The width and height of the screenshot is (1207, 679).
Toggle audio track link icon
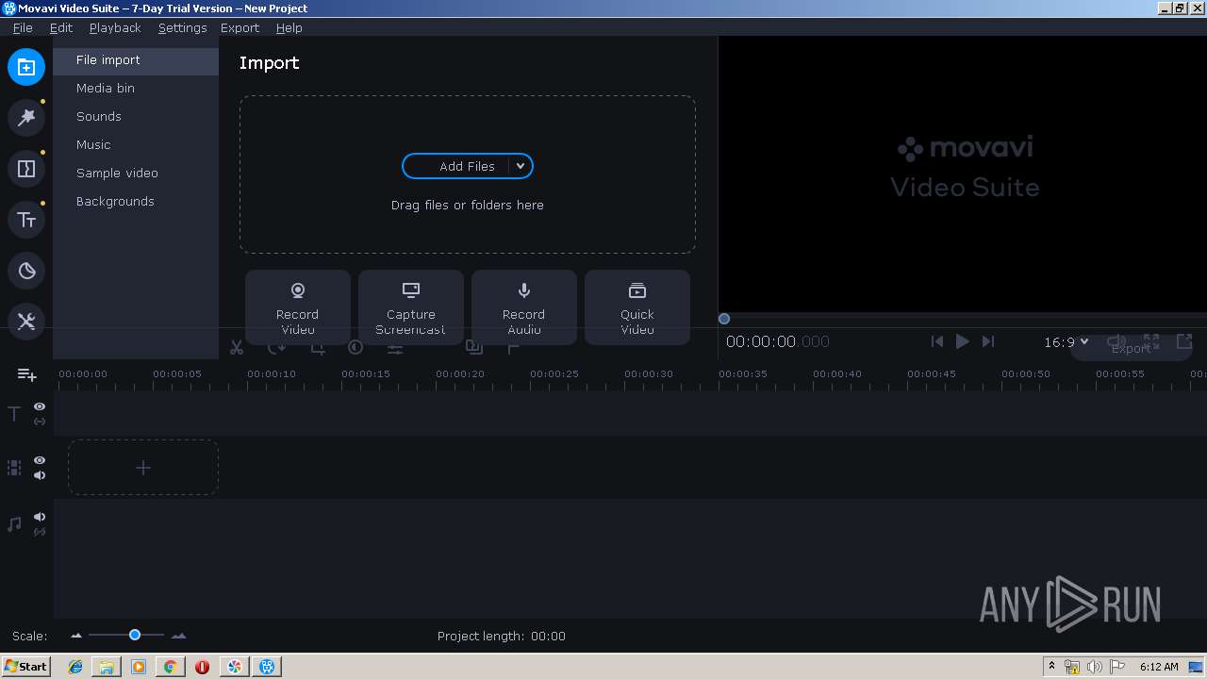pyautogui.click(x=40, y=532)
